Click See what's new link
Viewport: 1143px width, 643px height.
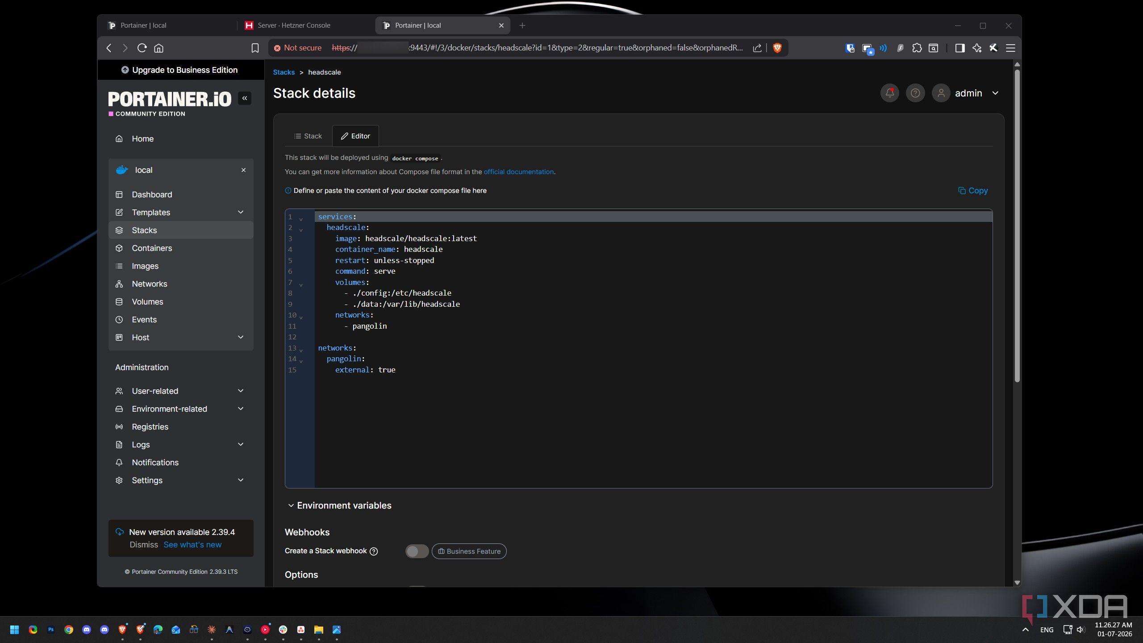click(192, 545)
